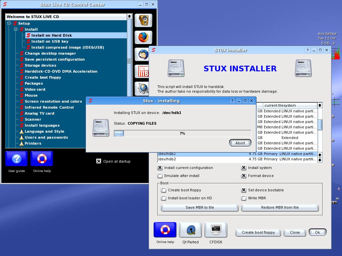The image size is (342, 256).
Task: Click the 7% installation progress bar
Action: coord(183,133)
